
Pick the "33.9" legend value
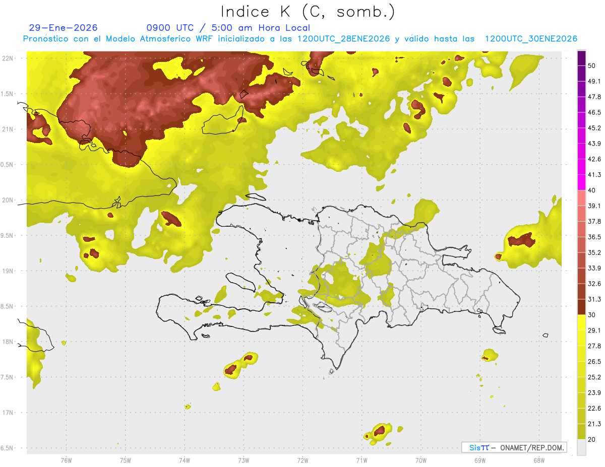coord(594,268)
